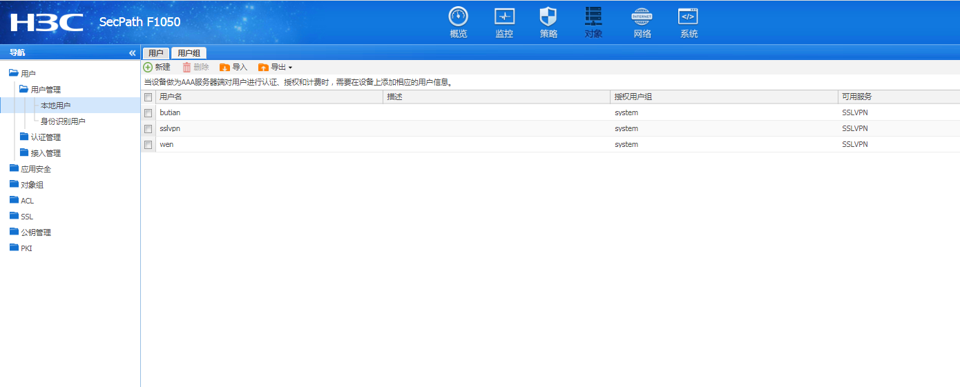Click the green plus 新建 icon
Viewport: 960px width, 387px height.
148,67
